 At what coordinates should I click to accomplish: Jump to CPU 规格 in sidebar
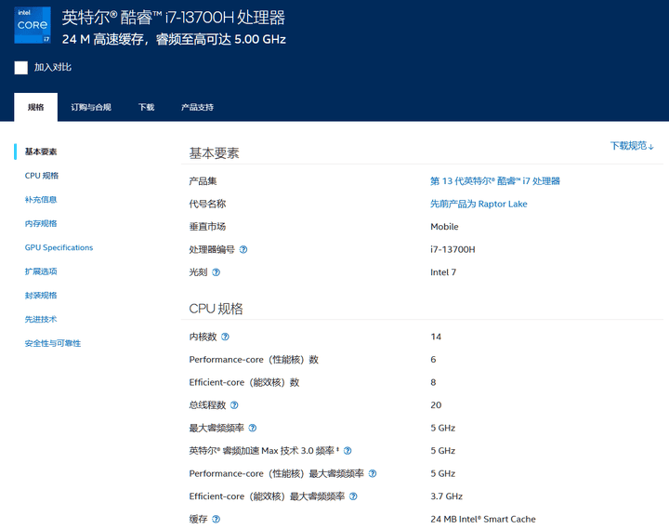pos(42,176)
